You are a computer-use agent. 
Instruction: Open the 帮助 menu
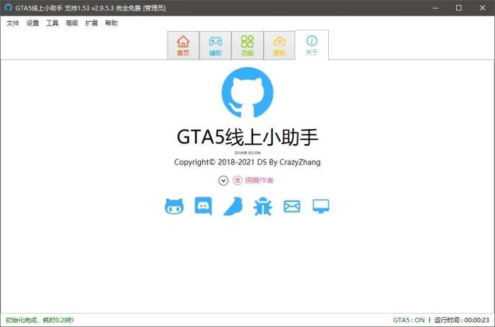111,23
